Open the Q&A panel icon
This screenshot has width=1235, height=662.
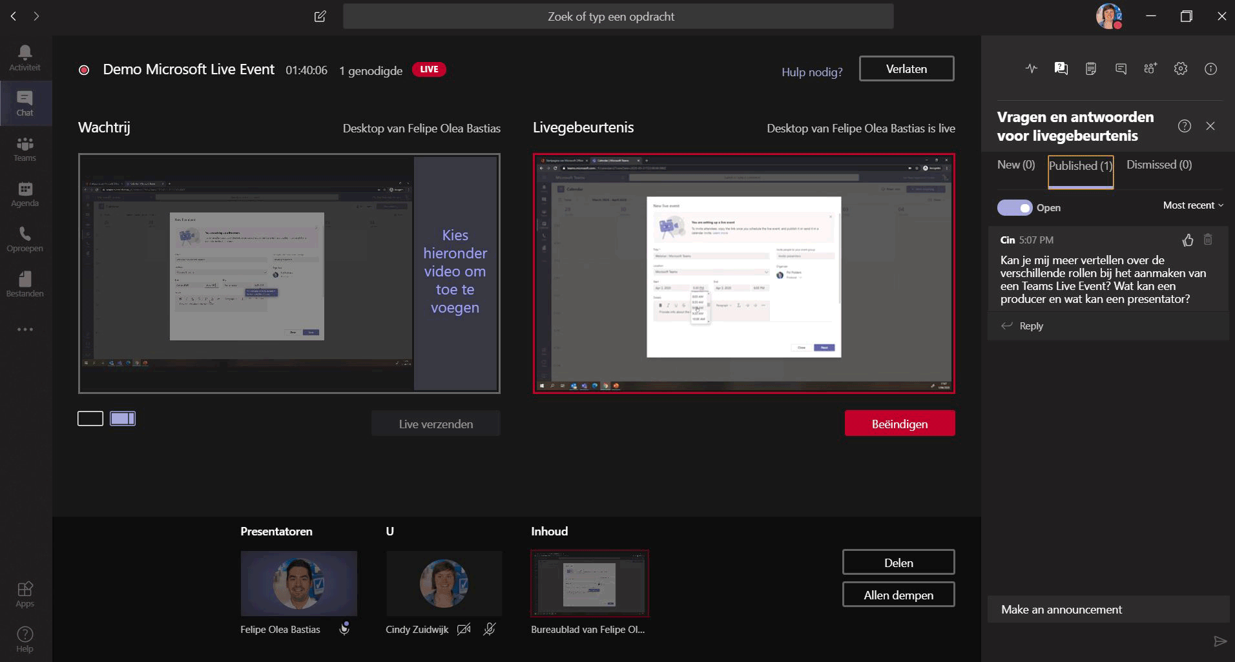pyautogui.click(x=1061, y=68)
